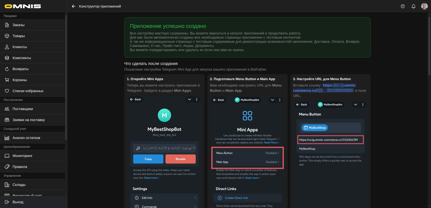Select Мониторинг under Ценообразование
This screenshot has width=431, height=208.
point(22,156)
